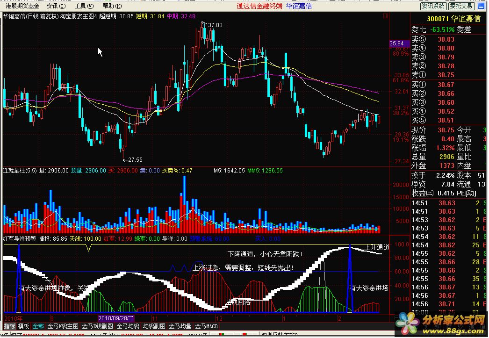The image size is (489, 338).
Task: Click the 上开通道 annotation in the sub-chart
Action: [x=377, y=248]
